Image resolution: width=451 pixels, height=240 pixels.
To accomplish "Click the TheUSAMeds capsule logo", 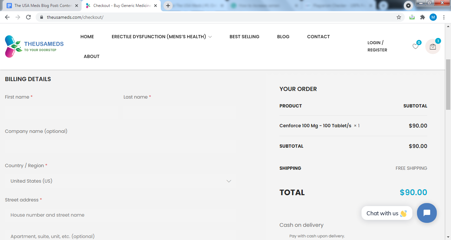I will [x=34, y=46].
